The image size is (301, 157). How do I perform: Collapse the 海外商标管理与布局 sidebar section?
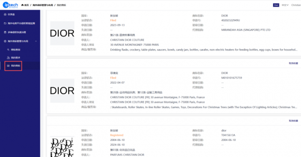pos(36,41)
